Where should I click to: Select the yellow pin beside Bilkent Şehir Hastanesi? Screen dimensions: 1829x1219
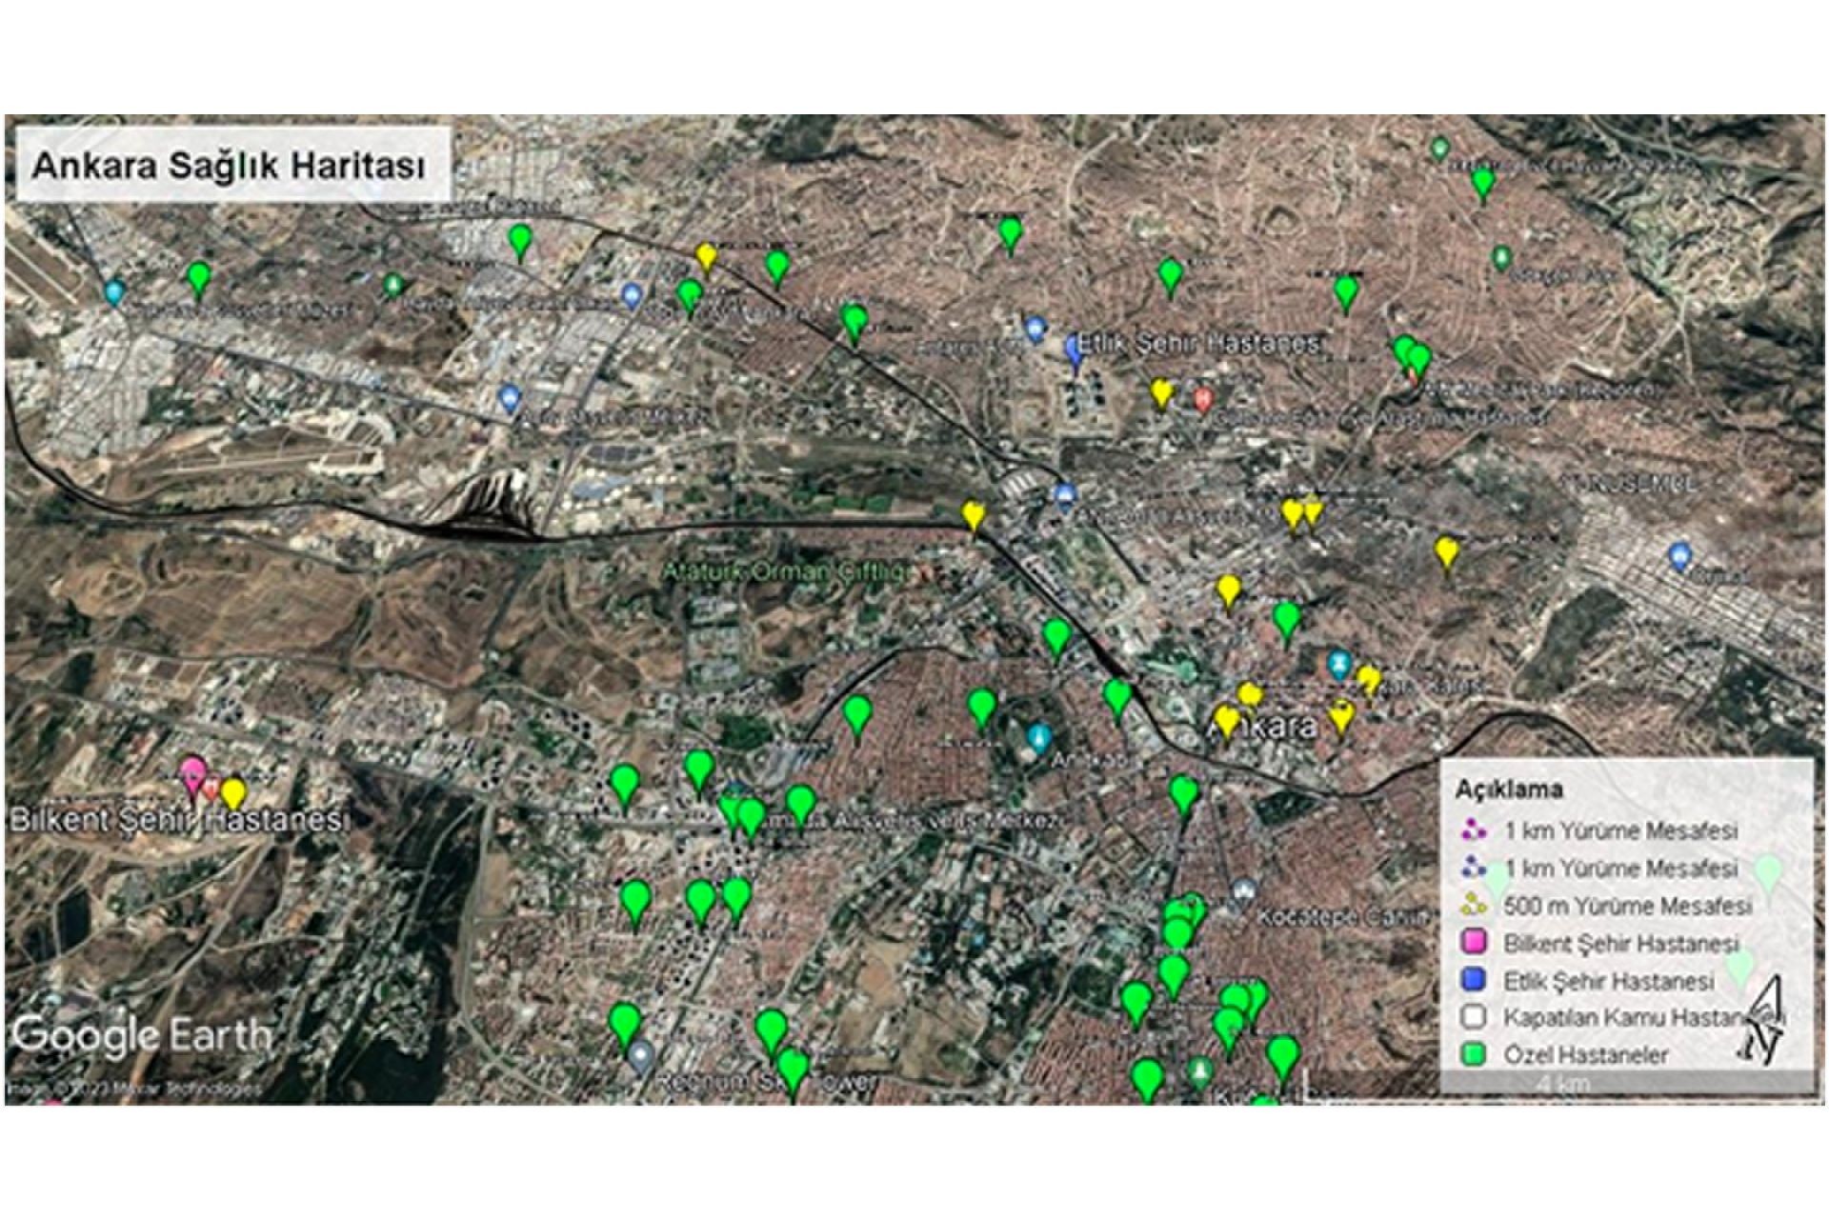click(x=232, y=794)
